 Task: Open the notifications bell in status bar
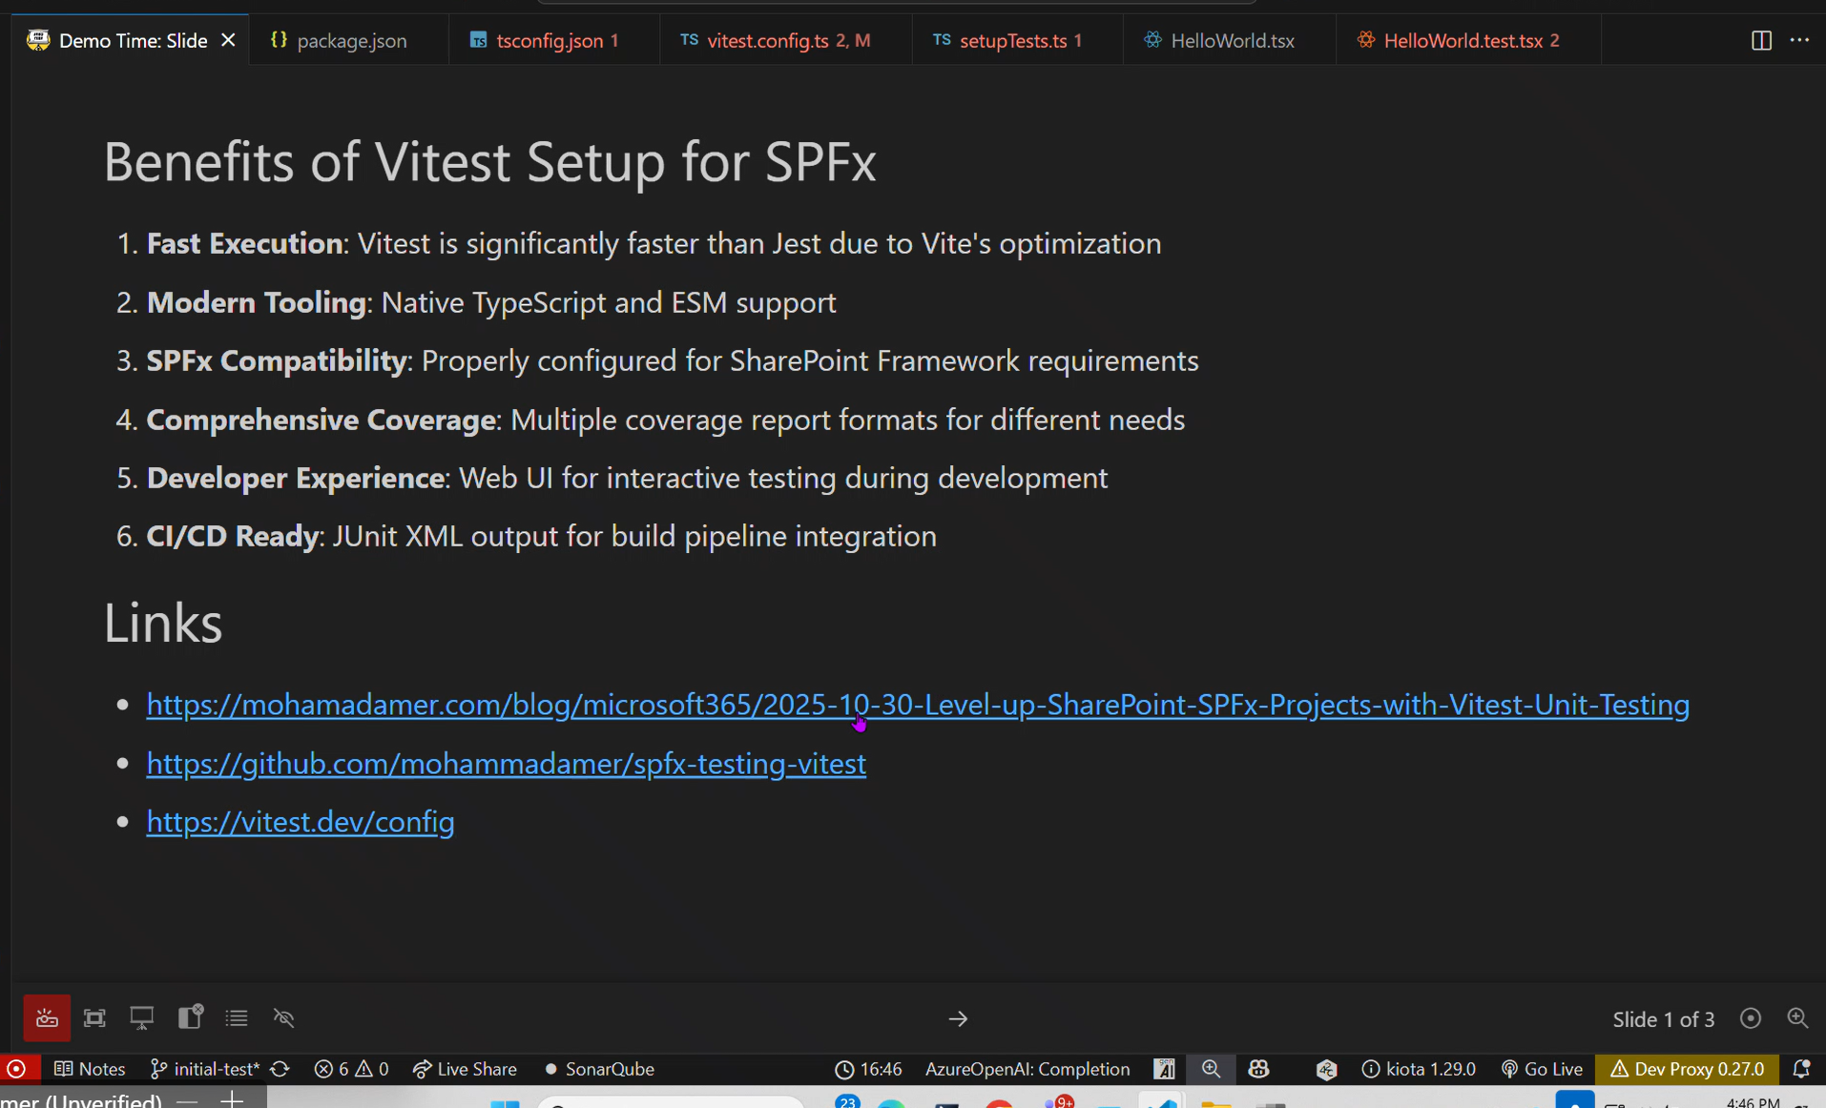1801,1069
